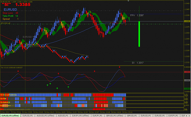Open the GBPUSD,M3 (offline) chart tab
Image resolution: width=191 pixels, height=117 pixels.
[x=115, y=115]
